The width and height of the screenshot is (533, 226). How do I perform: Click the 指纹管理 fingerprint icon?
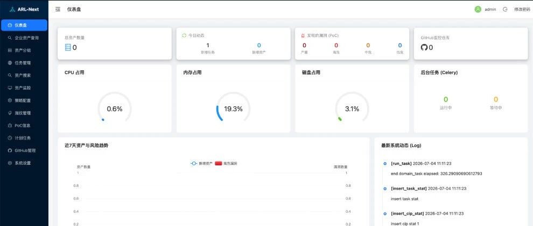[x=10, y=113]
